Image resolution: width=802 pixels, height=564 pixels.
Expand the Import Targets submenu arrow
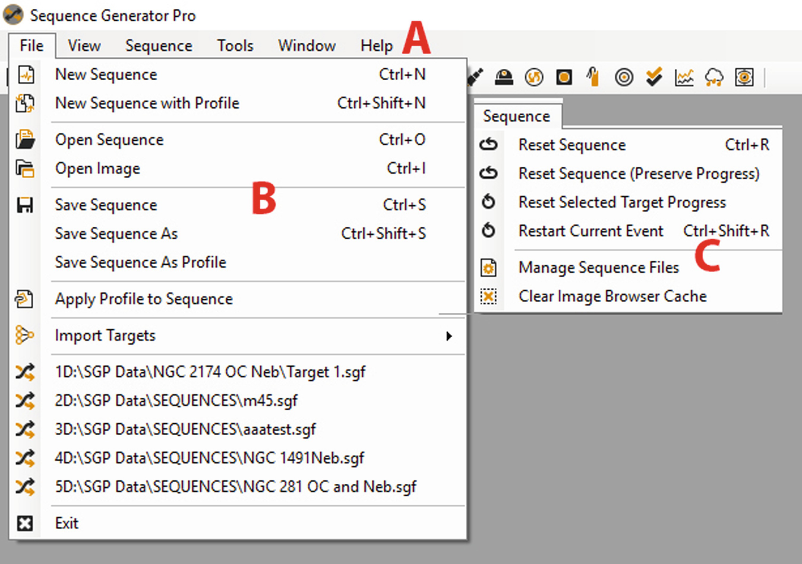point(449,336)
